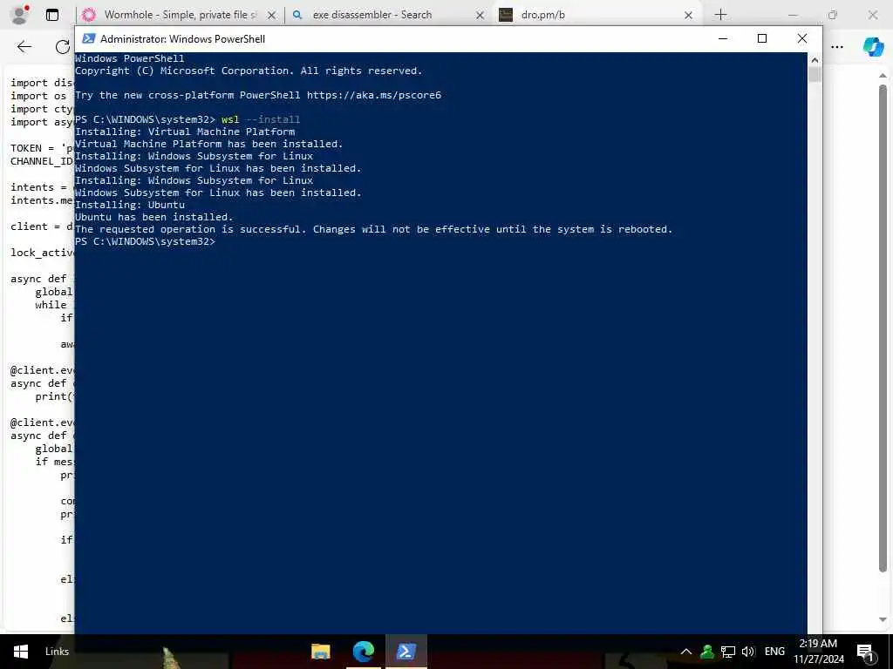Click the PowerShell title bar icon
This screenshot has height=669, width=893.
point(89,38)
